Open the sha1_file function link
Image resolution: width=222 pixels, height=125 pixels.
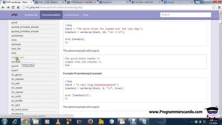pyautogui.click(x=16, y=49)
